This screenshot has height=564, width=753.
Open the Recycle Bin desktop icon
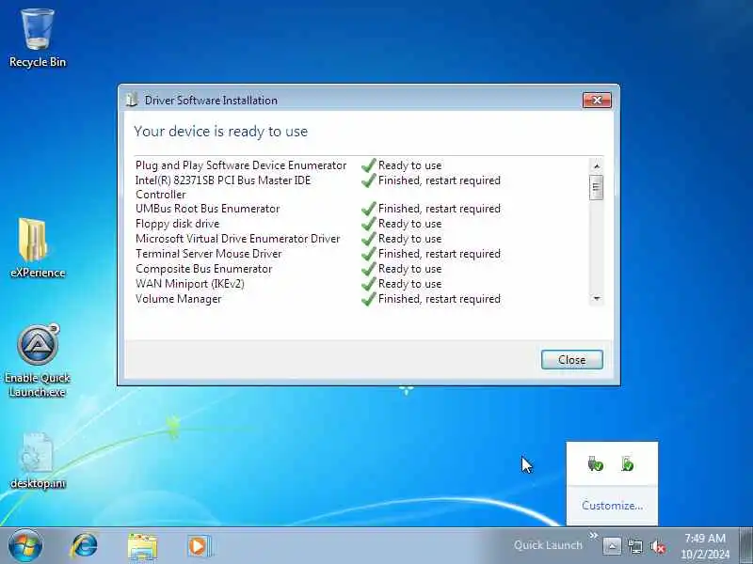(37, 39)
